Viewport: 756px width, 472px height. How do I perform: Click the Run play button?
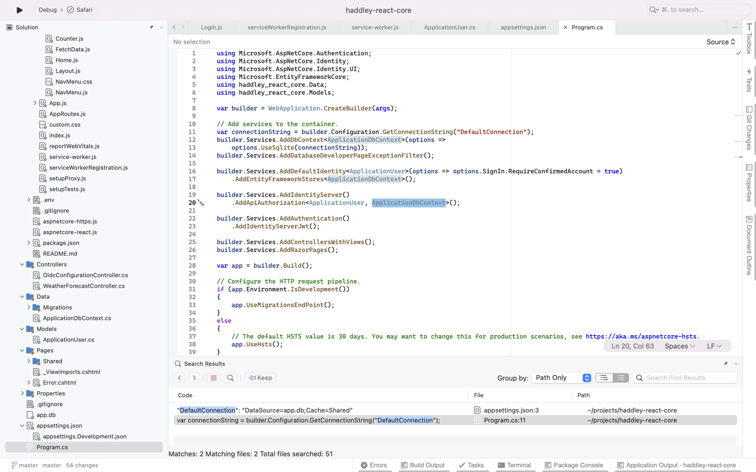tap(19, 10)
